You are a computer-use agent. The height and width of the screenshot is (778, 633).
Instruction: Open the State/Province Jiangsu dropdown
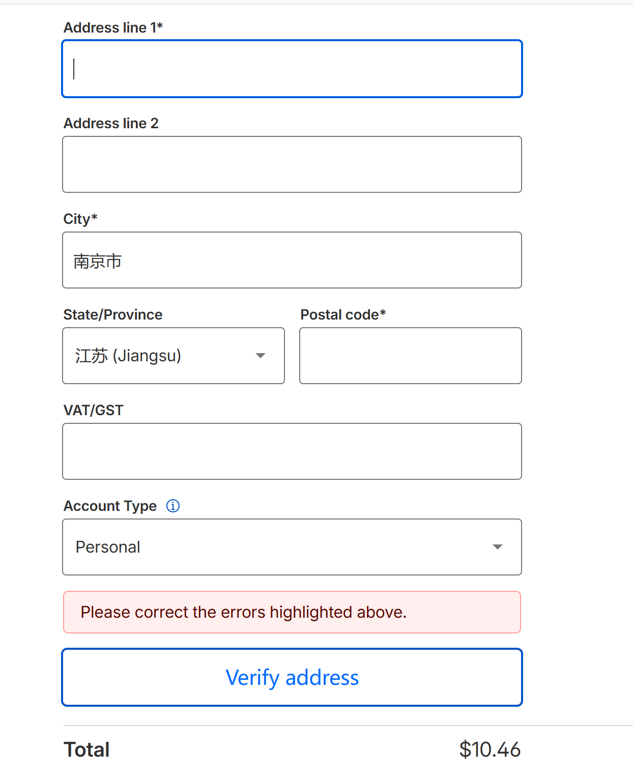click(x=173, y=356)
